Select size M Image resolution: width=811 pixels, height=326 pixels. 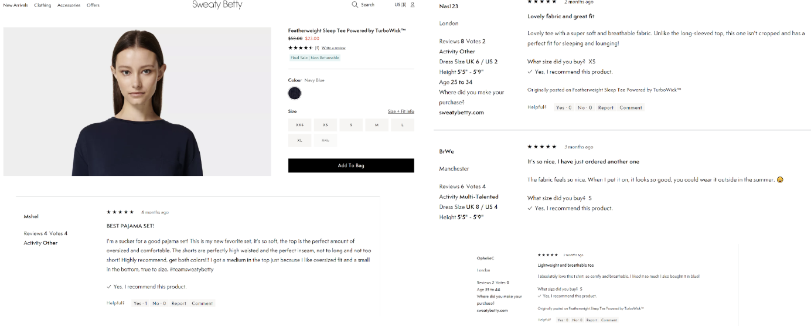click(377, 125)
